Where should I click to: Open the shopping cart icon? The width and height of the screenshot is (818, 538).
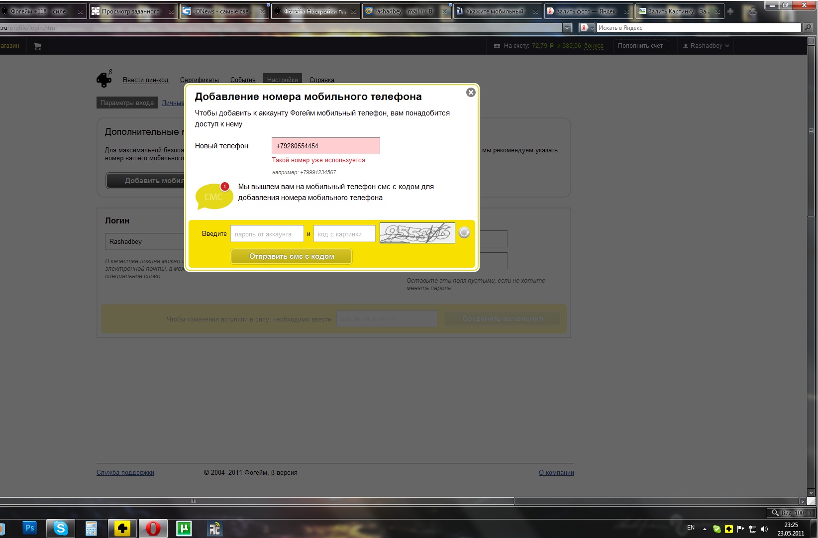click(37, 46)
